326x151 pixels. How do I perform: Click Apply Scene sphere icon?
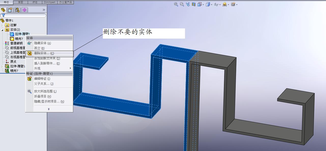click(x=225, y=4)
